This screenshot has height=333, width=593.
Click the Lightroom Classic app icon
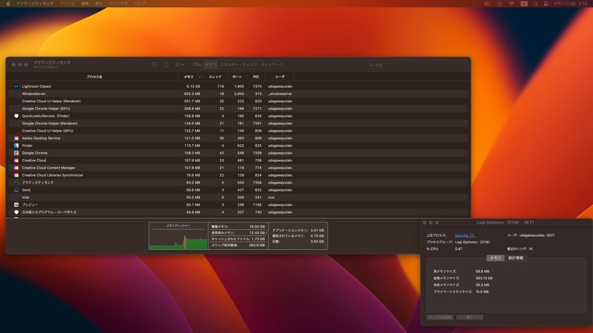coord(16,86)
